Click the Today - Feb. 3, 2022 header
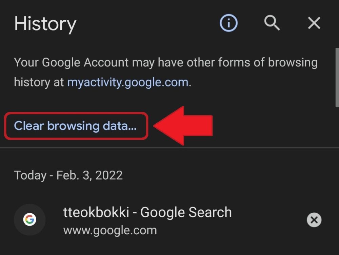This screenshot has height=255, width=339. (68, 175)
